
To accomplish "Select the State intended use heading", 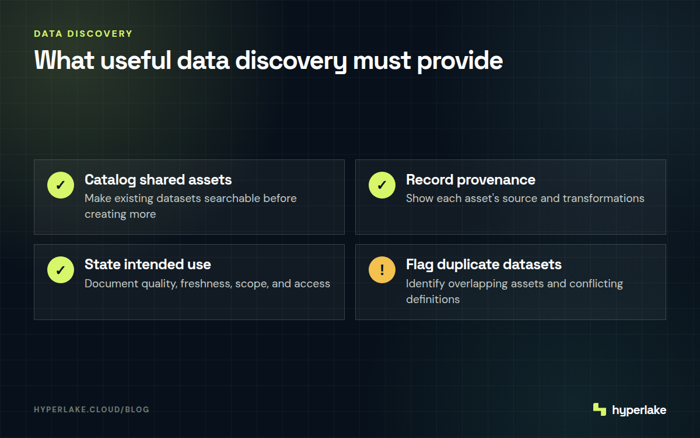I will (x=148, y=265).
